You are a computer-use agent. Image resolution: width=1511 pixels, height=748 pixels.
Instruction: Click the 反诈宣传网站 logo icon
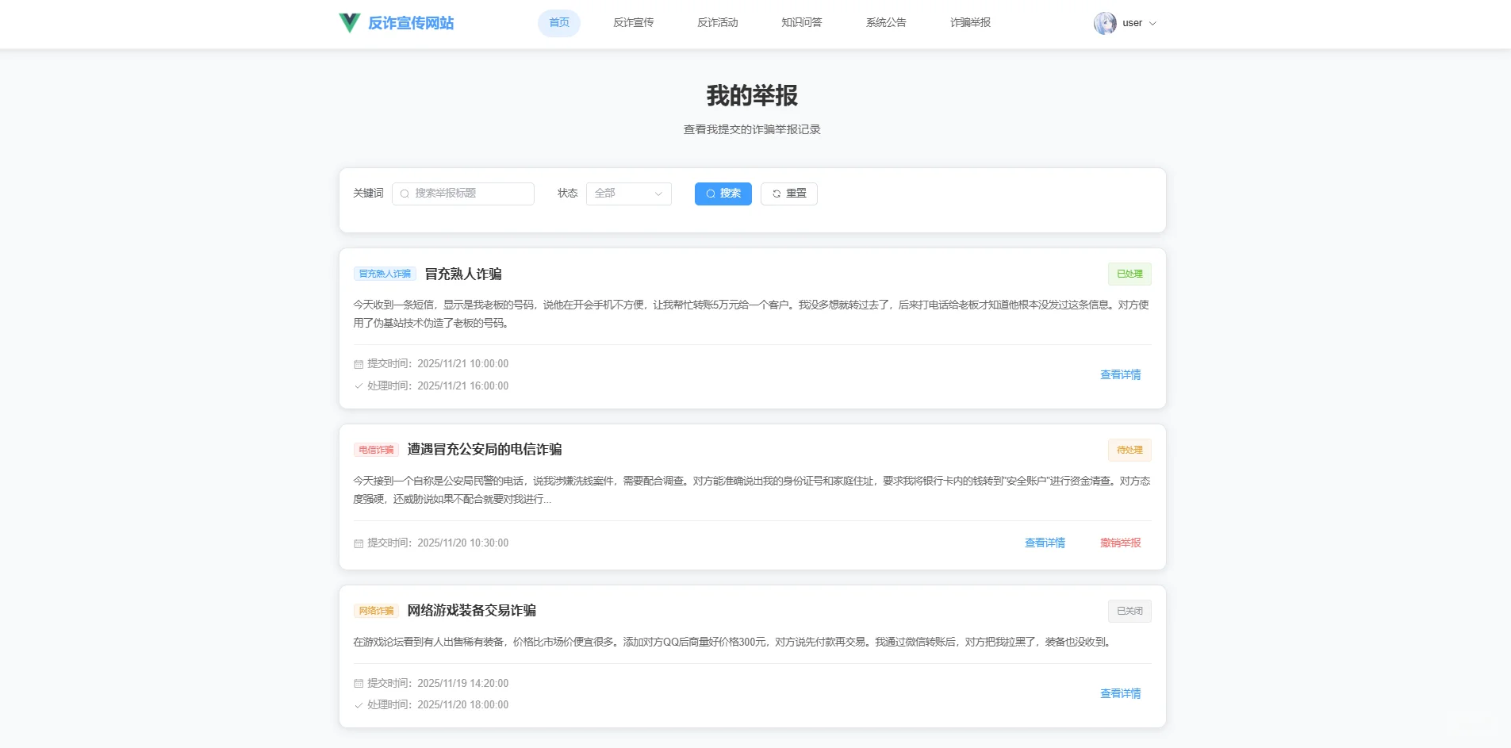(x=347, y=23)
